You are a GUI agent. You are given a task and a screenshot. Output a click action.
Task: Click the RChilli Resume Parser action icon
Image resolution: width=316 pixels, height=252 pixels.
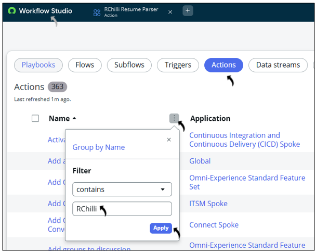tap(97, 12)
